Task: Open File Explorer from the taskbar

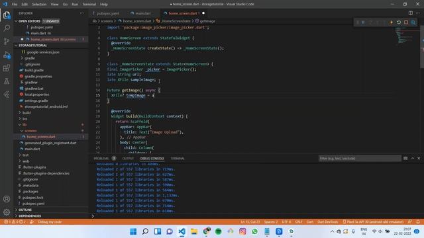Action: [194, 231]
